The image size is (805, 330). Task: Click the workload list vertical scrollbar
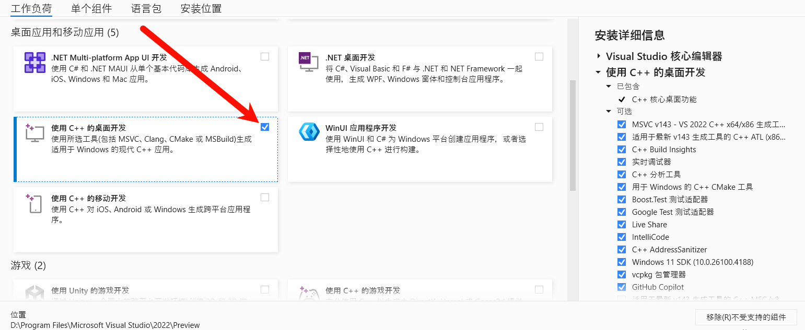coord(573,135)
